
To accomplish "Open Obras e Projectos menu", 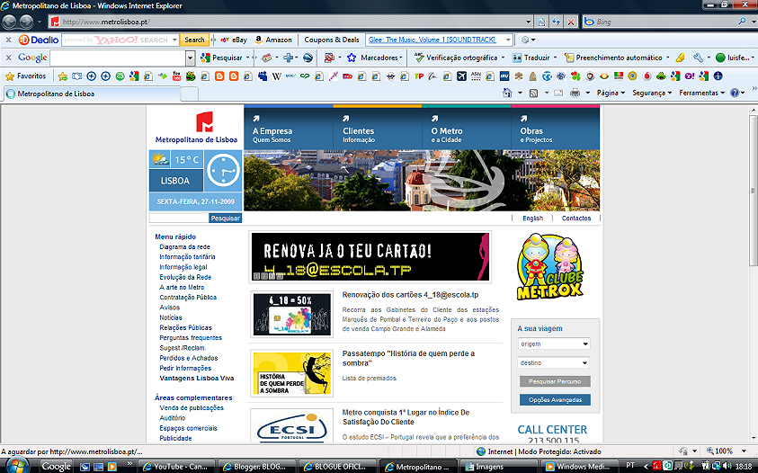I will tap(556, 129).
